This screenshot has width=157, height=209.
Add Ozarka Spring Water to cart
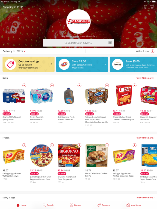pos(24,85)
